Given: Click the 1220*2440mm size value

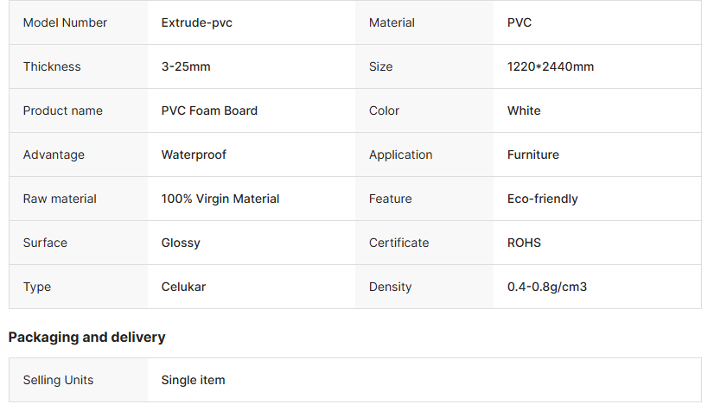Looking at the screenshot, I should [x=551, y=66].
